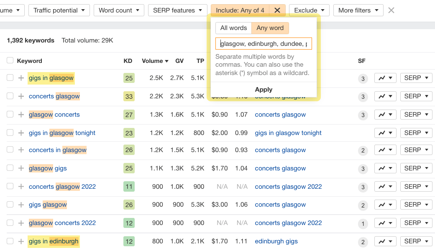The width and height of the screenshot is (435, 250).
Task: Check the "concerts in glasgow" row checkbox
Action: point(10,150)
